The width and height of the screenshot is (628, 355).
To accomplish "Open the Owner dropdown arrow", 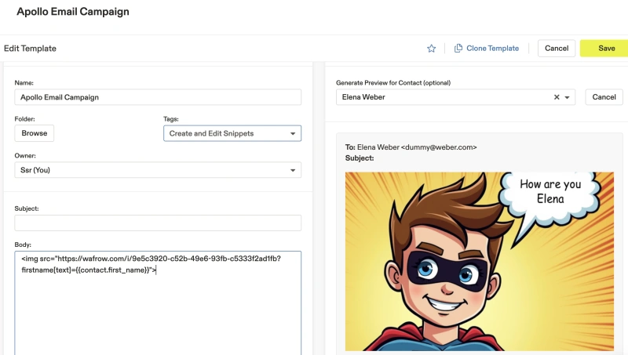I will tap(293, 170).
